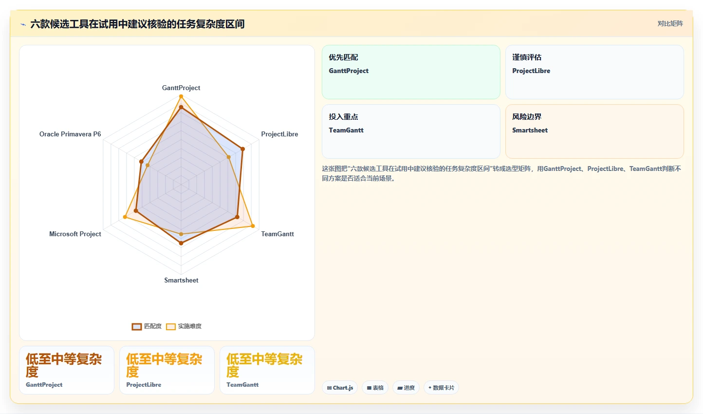Click the brown 匹配度 point on ProjectLibre axis

coord(242,149)
